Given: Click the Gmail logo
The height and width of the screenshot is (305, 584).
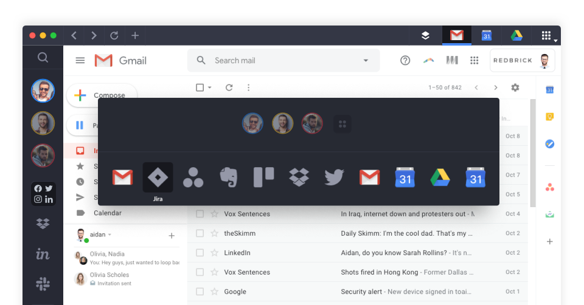Looking at the screenshot, I should coord(120,60).
